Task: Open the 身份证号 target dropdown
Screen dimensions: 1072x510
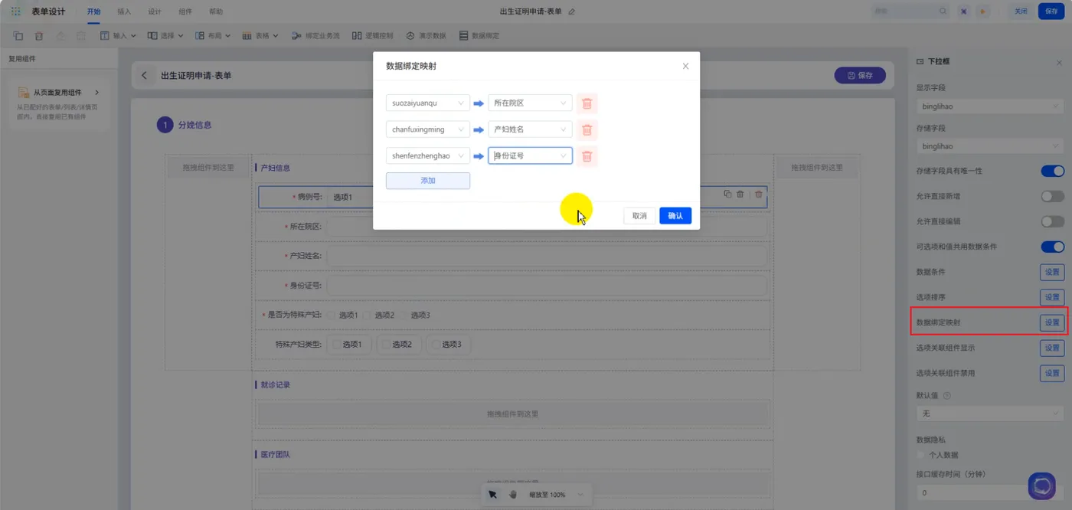Action: 530,156
